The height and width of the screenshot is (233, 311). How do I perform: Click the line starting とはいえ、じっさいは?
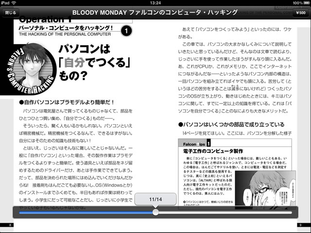point(78,148)
